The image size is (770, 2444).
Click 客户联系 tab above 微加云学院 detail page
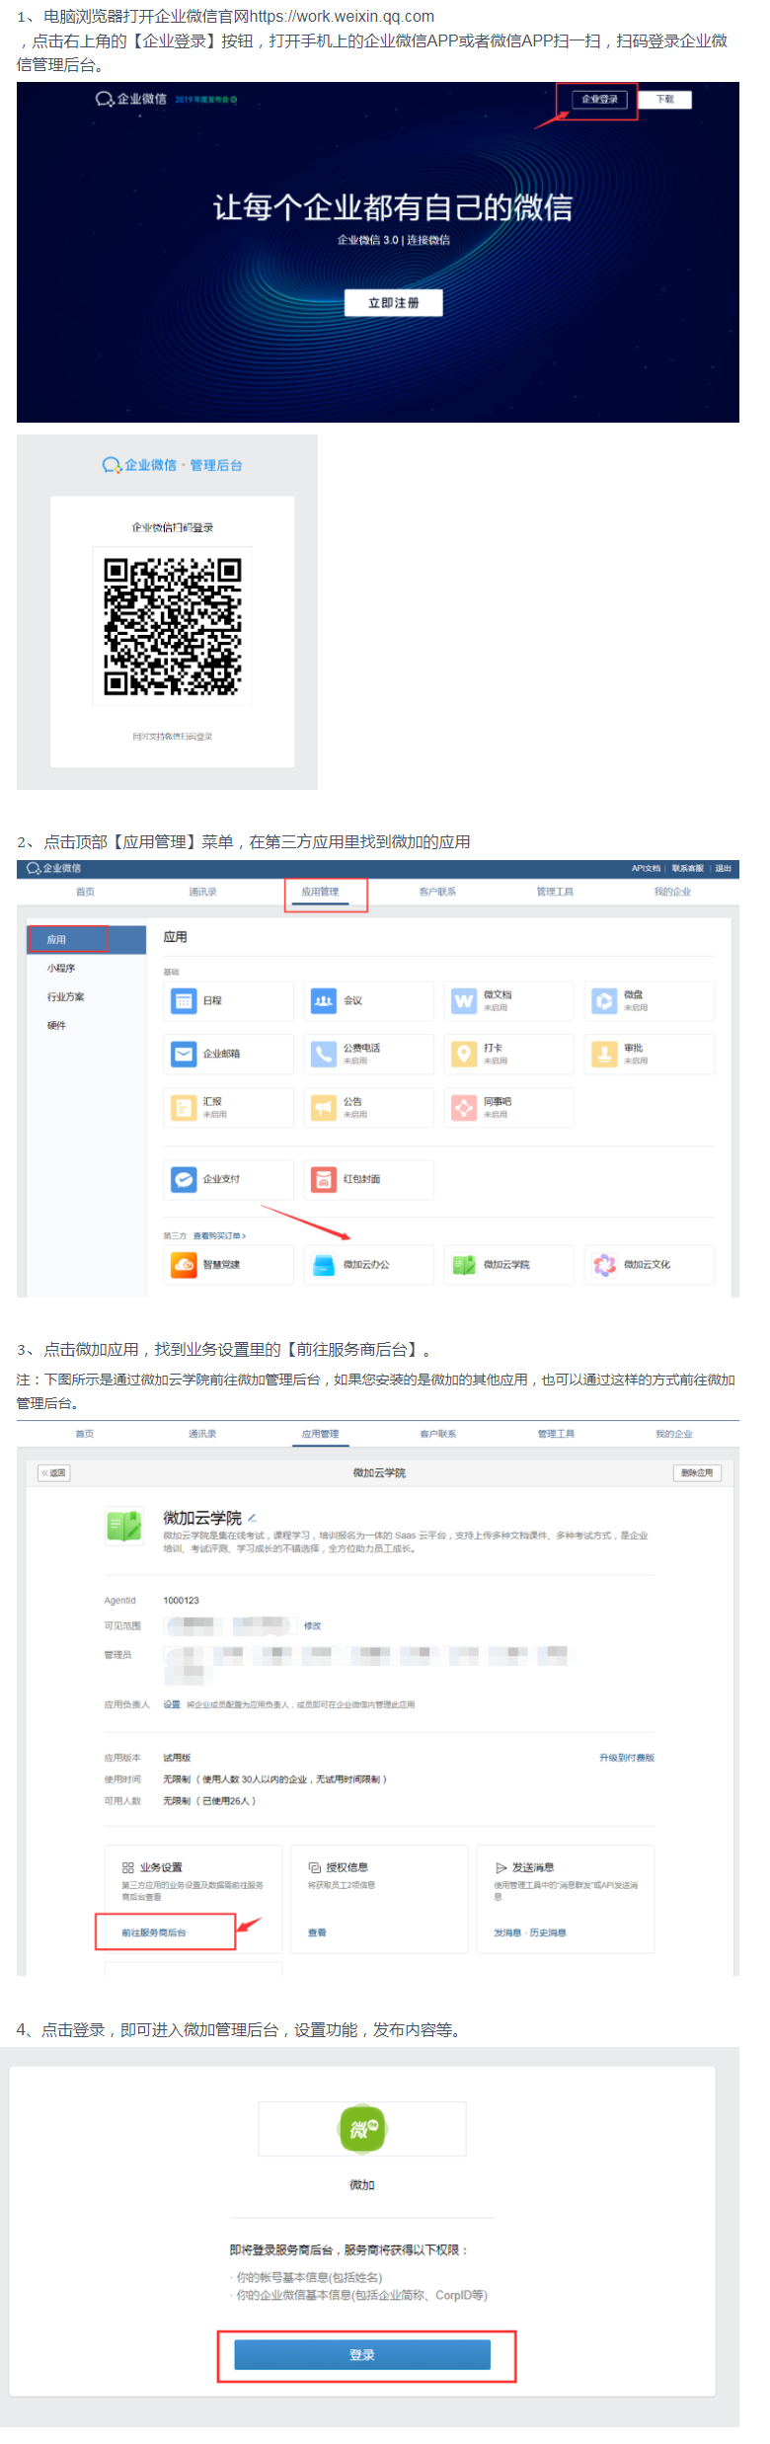click(x=438, y=1434)
